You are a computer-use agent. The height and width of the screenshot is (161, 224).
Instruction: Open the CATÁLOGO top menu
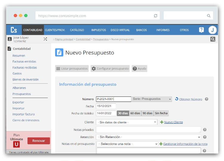[x=77, y=30]
